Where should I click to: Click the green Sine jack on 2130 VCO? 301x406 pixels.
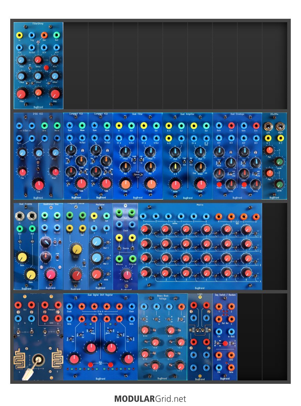click(x=45, y=126)
